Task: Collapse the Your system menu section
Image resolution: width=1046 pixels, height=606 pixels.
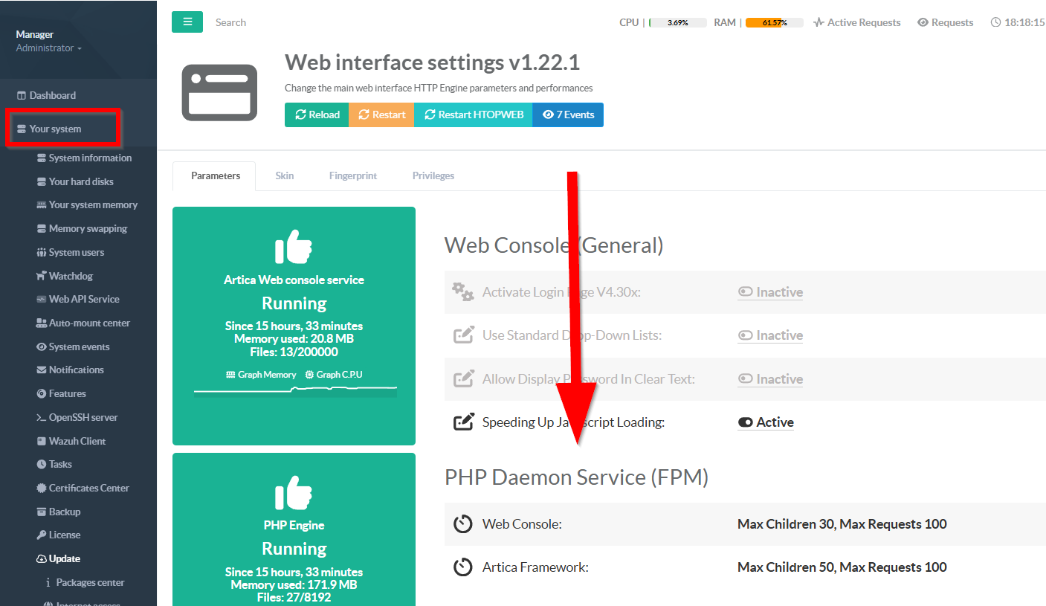Action: [55, 129]
